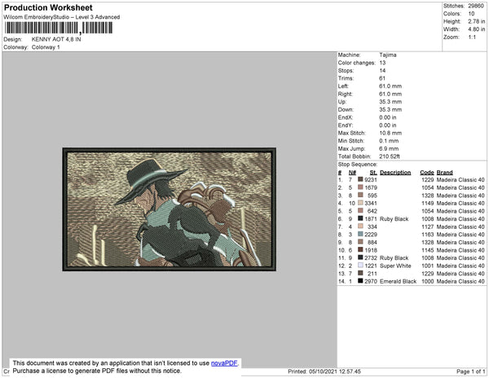This screenshot has width=489, height=378.
Task: Click the color swatch for stop 4
Action: coord(360,203)
